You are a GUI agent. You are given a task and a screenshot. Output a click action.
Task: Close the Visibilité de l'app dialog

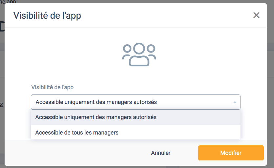pyautogui.click(x=256, y=15)
